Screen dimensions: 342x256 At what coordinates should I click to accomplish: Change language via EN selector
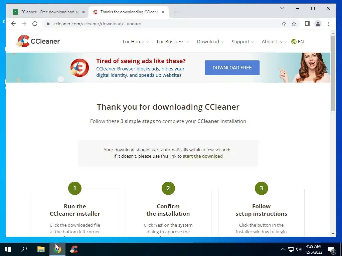pos(301,42)
